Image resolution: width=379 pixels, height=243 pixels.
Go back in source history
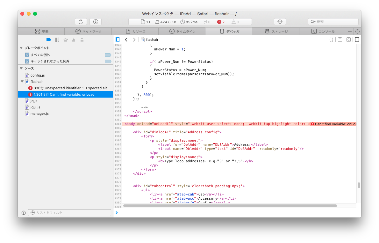126,40
